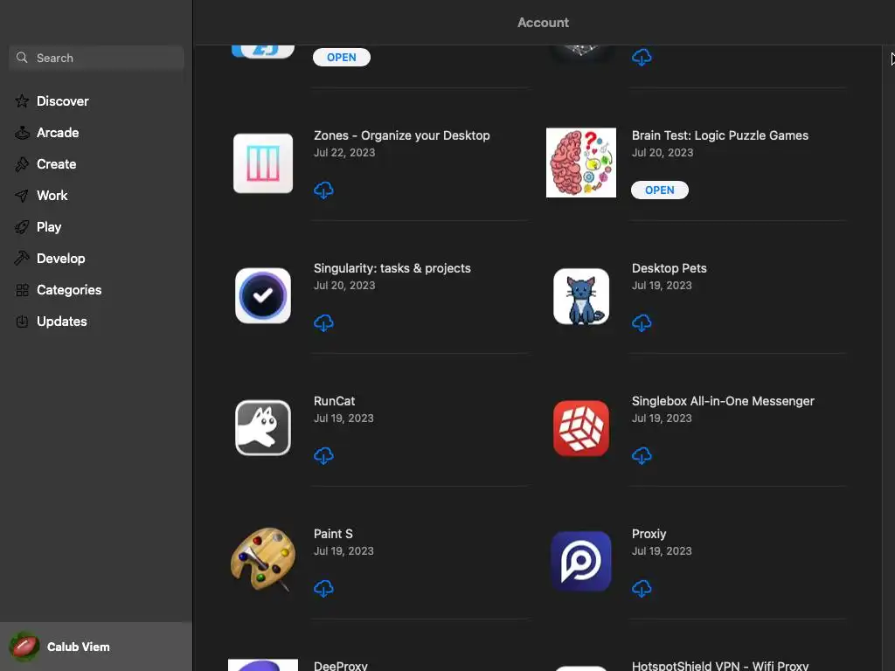Viewport: 895px width, 671px height.
Task: Click cloud download icon in top-right row
Action: click(x=642, y=58)
